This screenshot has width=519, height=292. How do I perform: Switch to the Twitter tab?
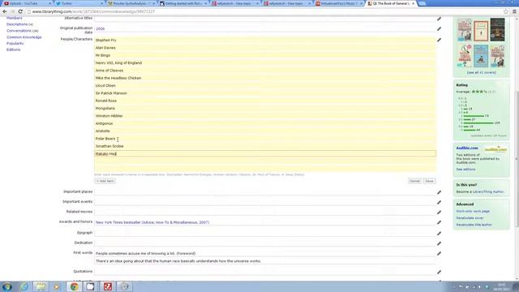pyautogui.click(x=79, y=3)
